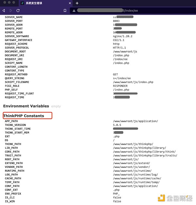The image size is (196, 205).
Task: Click the back navigation arrow
Action: point(4,10)
